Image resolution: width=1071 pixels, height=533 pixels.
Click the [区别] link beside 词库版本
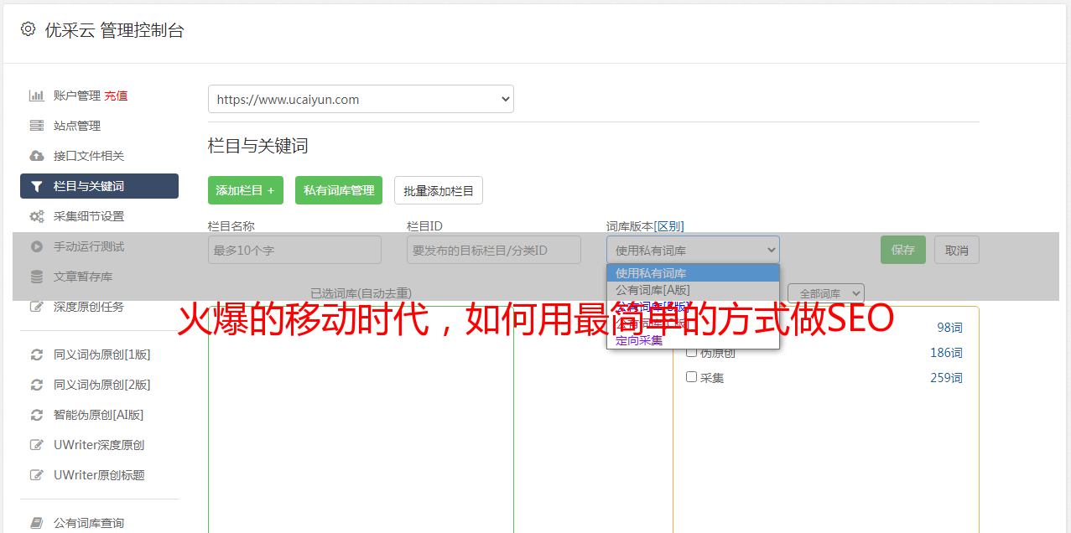[x=668, y=226]
